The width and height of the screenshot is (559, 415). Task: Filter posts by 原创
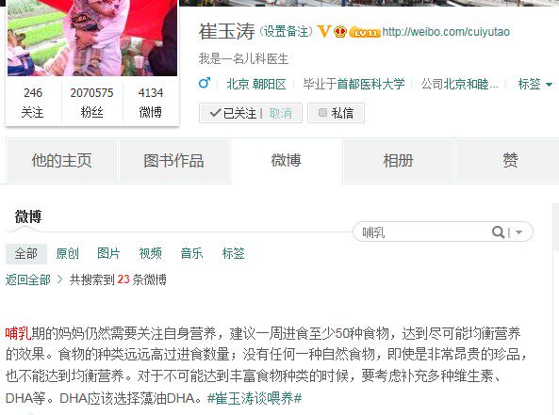tap(67, 254)
